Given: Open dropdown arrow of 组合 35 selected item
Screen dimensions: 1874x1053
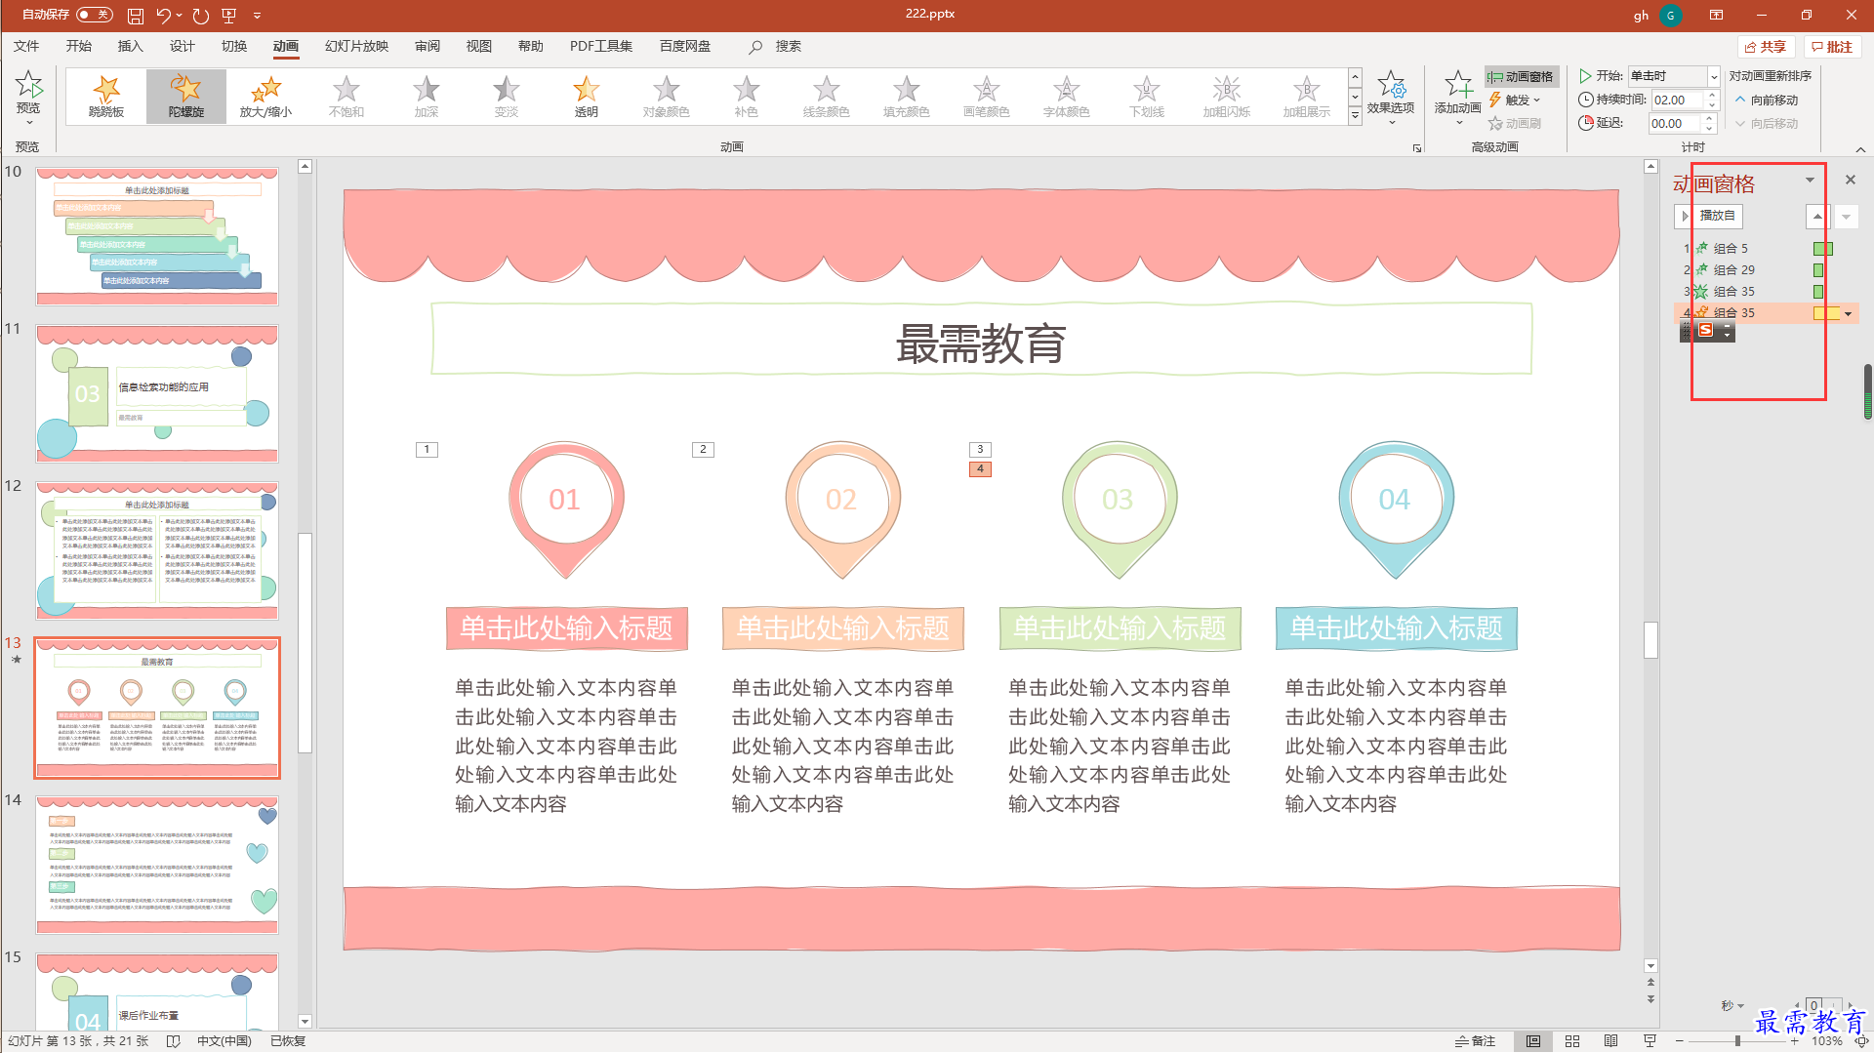Looking at the screenshot, I should pos(1848,313).
